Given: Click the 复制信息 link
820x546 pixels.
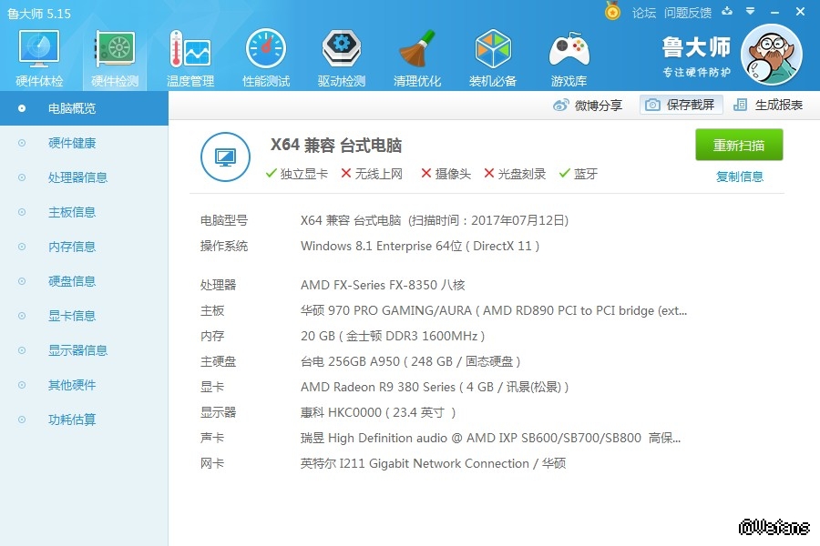Looking at the screenshot, I should point(739,177).
